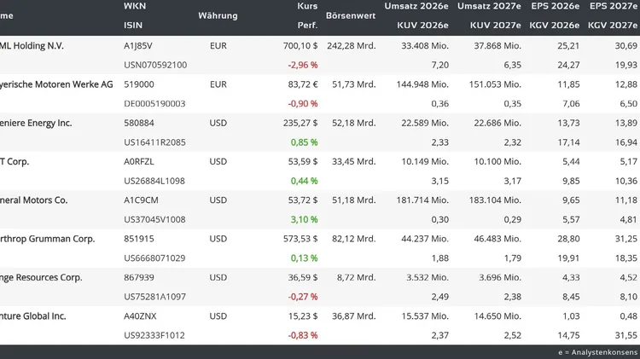Click market cap 33,45 Mrd.

[354, 161]
